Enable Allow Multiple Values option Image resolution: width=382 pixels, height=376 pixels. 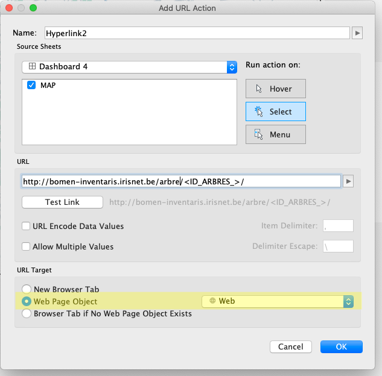point(27,246)
